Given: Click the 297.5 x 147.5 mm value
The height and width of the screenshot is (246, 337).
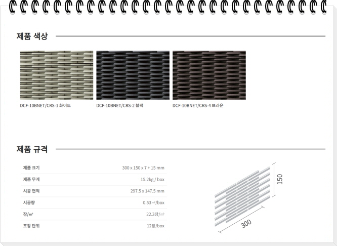Looking at the screenshot, I should point(147,191).
